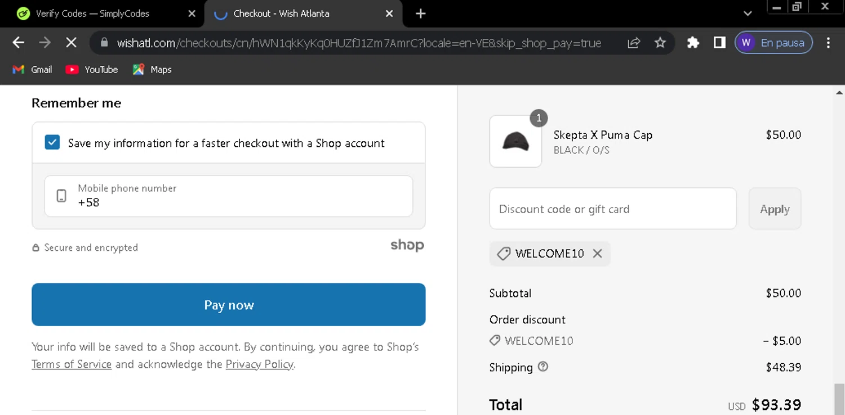Open the W profile En pausa button
This screenshot has height=415, width=845.
773,43
